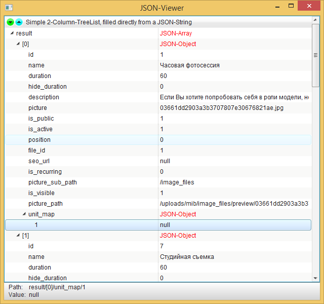Collapse the [0] array item node
Viewport: 324px width, 304px height.
18,44
